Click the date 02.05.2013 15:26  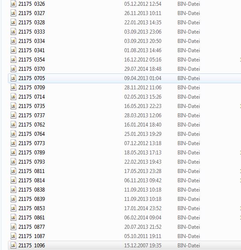[x=143, y=97]
